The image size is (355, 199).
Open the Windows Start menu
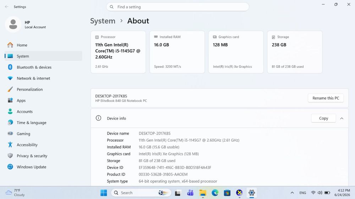pos(104,193)
